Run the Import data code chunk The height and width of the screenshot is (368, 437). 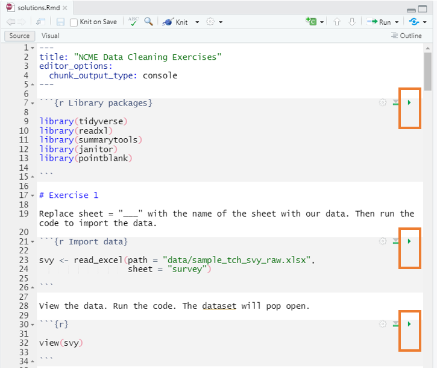pos(409,241)
